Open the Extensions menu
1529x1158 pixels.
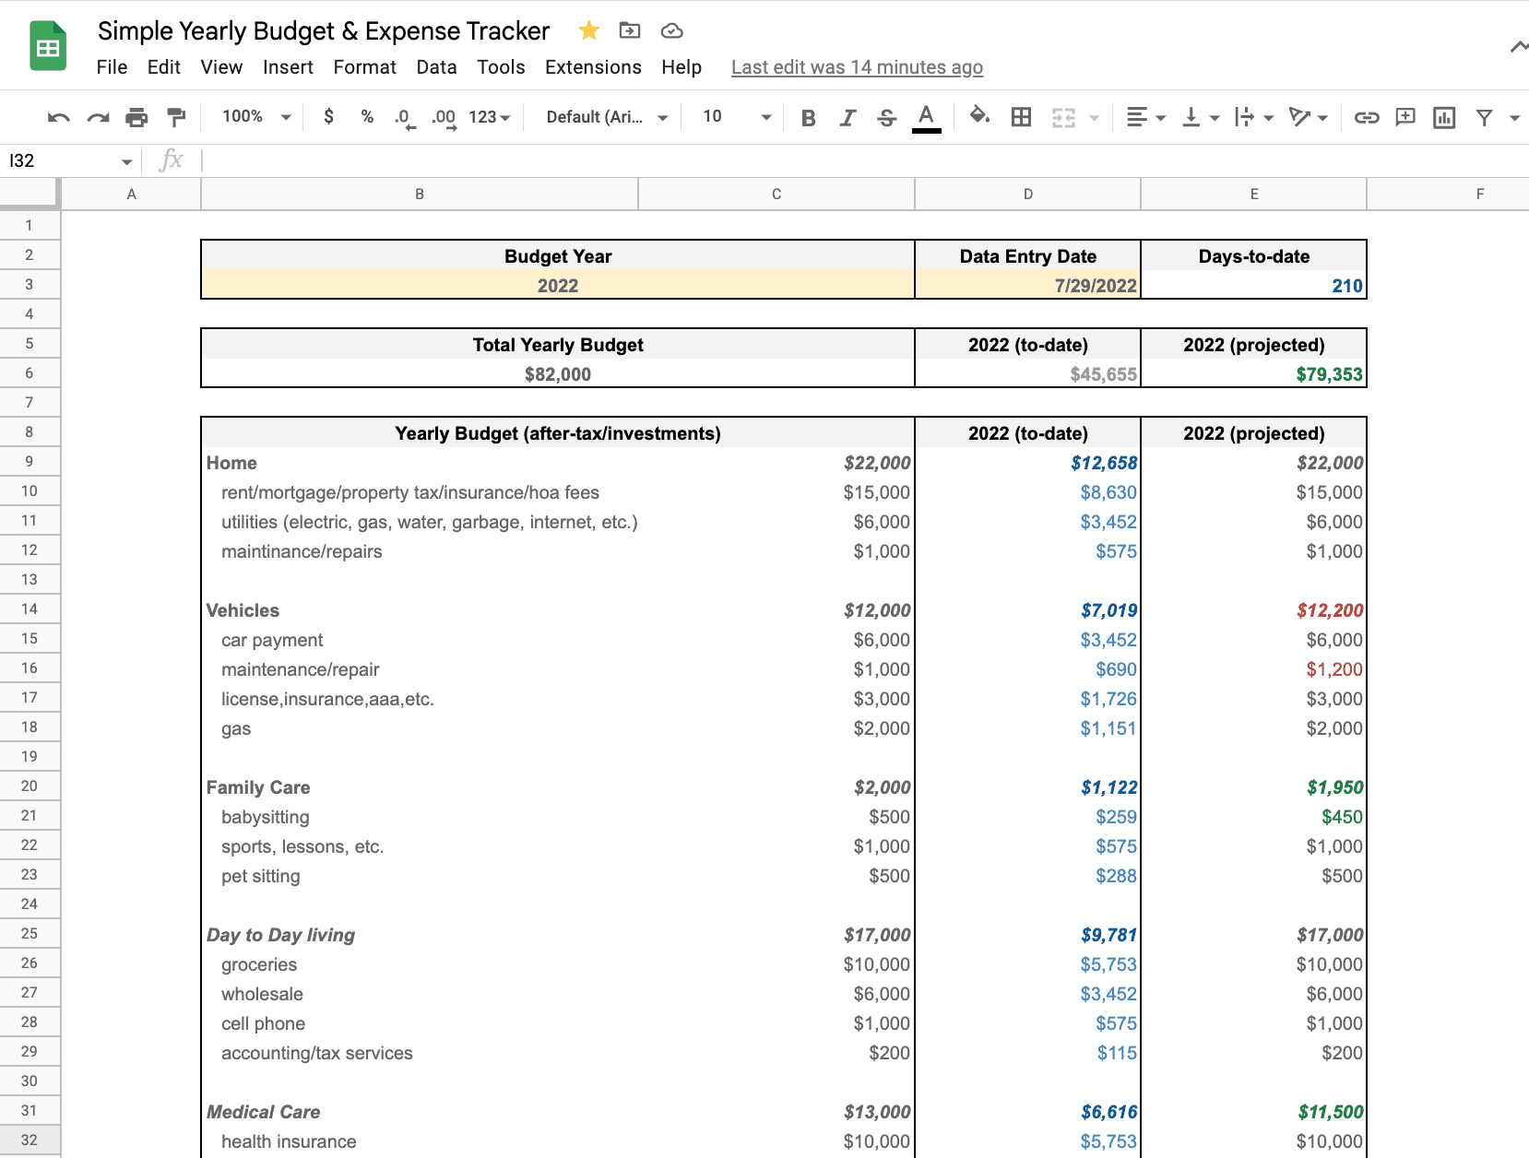[593, 67]
